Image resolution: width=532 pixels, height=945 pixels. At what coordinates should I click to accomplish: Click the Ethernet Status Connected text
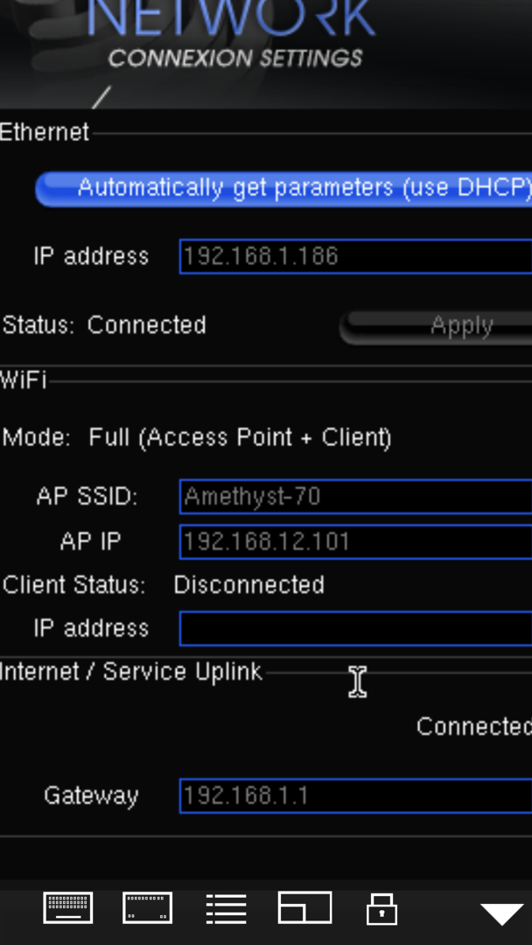[146, 325]
